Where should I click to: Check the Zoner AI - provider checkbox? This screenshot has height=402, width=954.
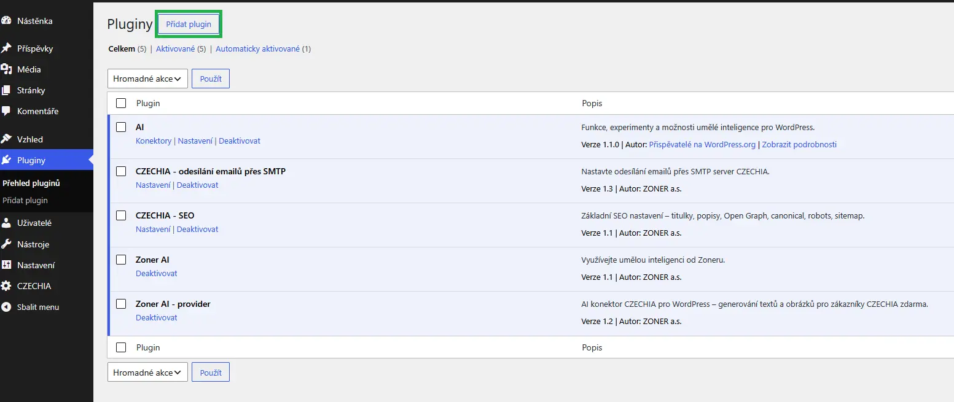[x=121, y=304]
